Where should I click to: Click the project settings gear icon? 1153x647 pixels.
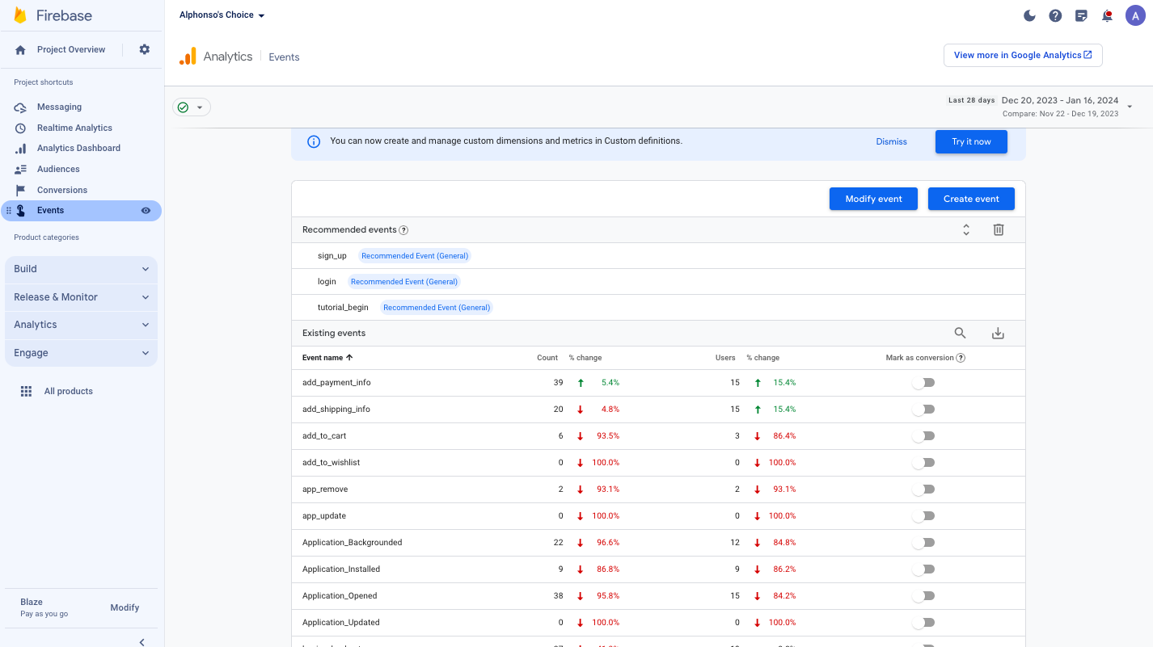tap(144, 49)
